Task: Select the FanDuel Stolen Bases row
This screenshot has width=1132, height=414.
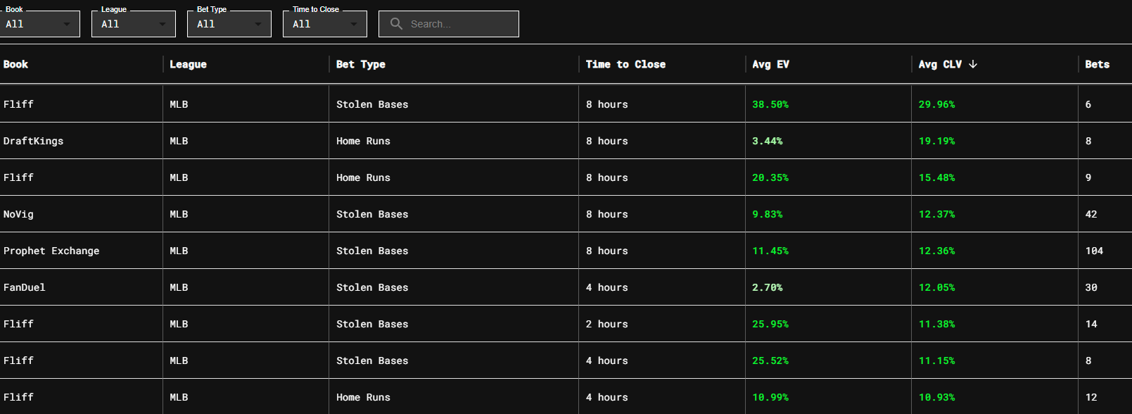Action: point(25,287)
